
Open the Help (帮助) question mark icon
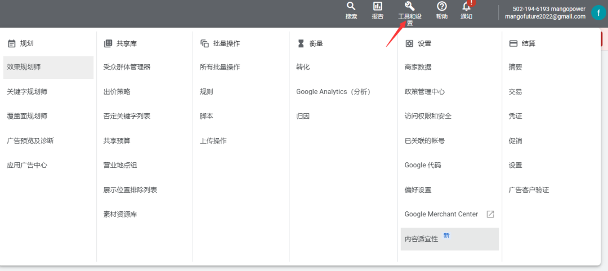point(442,6)
